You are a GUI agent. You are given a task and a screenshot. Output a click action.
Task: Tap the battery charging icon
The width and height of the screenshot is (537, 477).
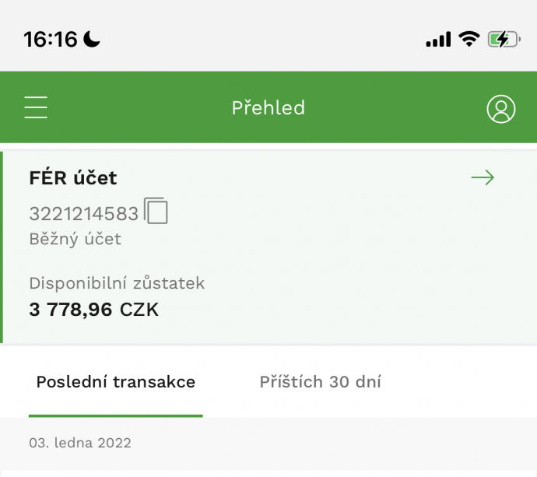tap(504, 39)
